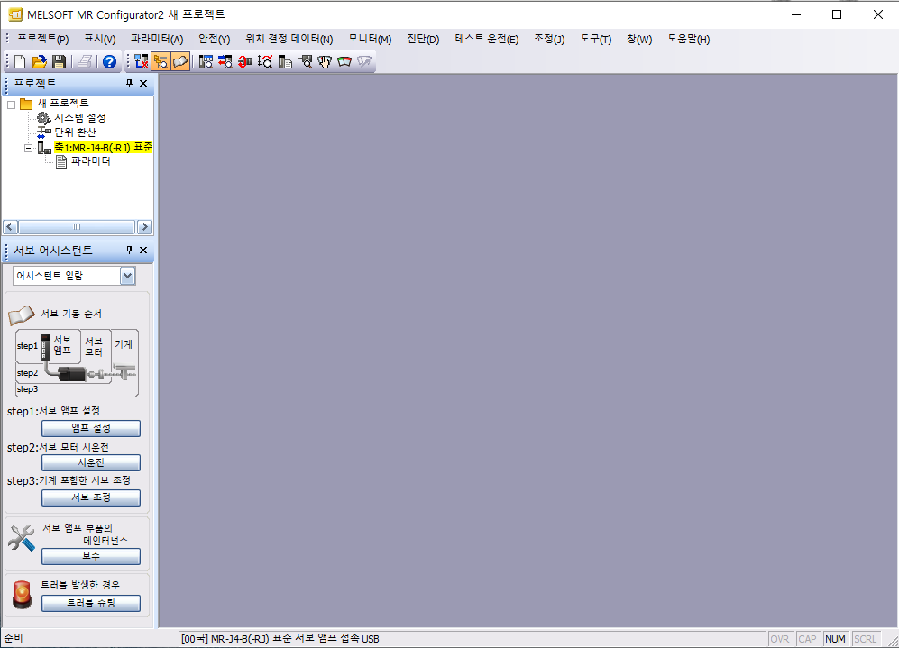Click the 보수 button
Screen dimensions: 899x648
[90, 556]
